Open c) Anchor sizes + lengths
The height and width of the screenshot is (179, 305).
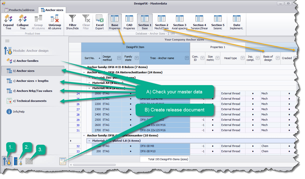32,81
